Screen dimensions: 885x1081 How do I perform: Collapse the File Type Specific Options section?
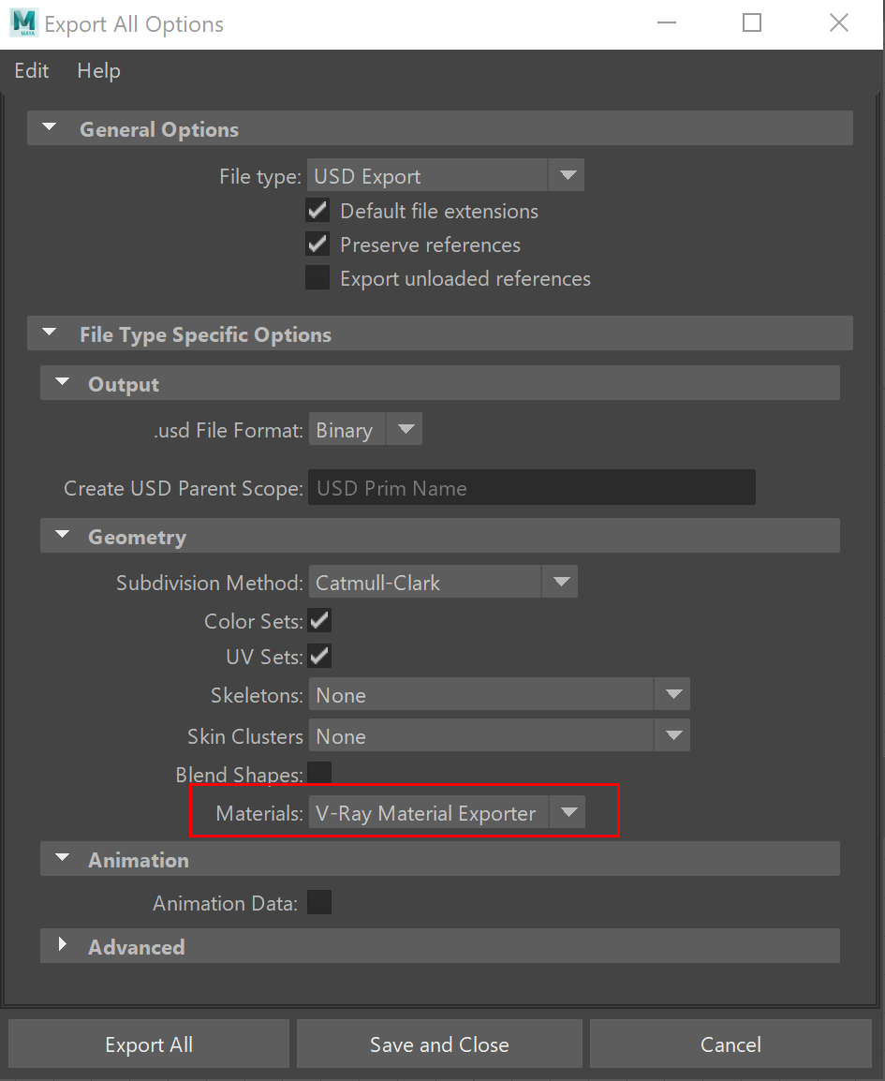pyautogui.click(x=50, y=333)
